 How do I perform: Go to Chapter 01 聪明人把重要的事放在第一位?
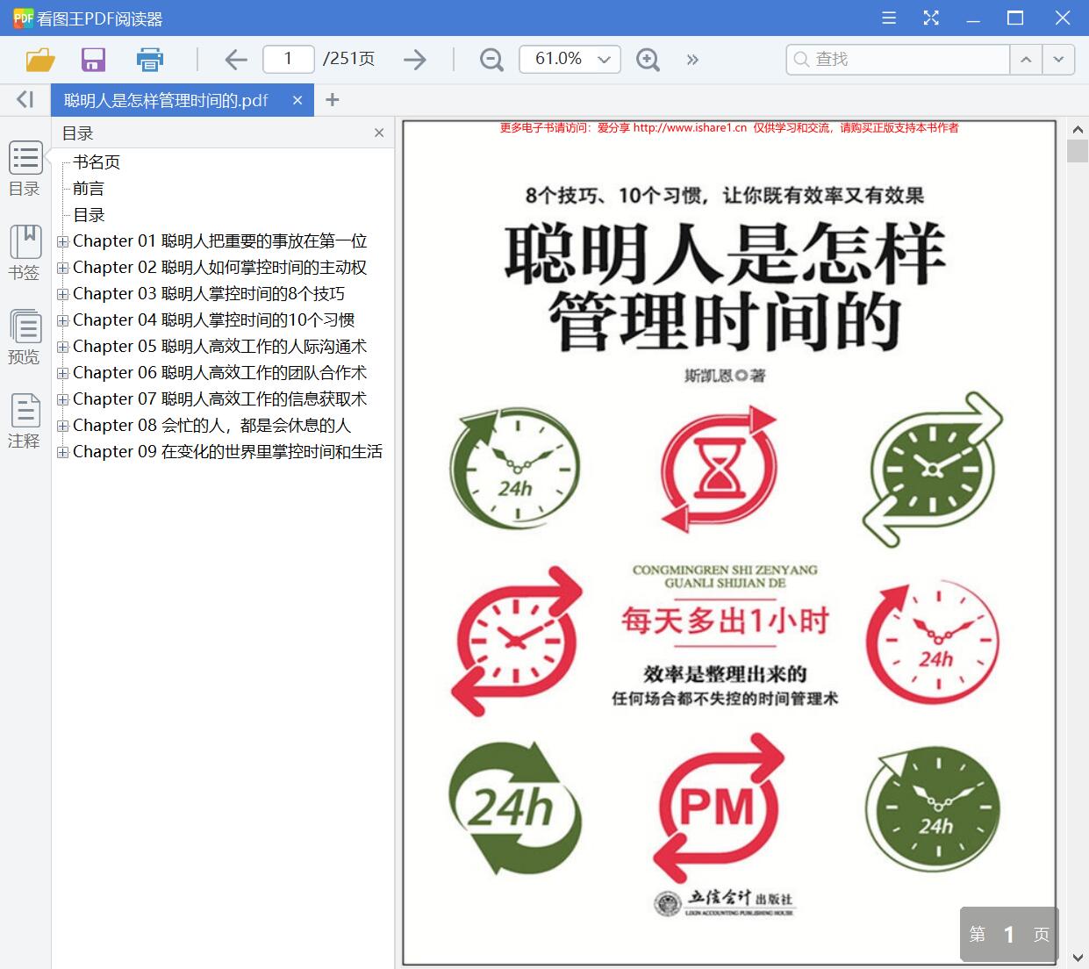(x=220, y=241)
